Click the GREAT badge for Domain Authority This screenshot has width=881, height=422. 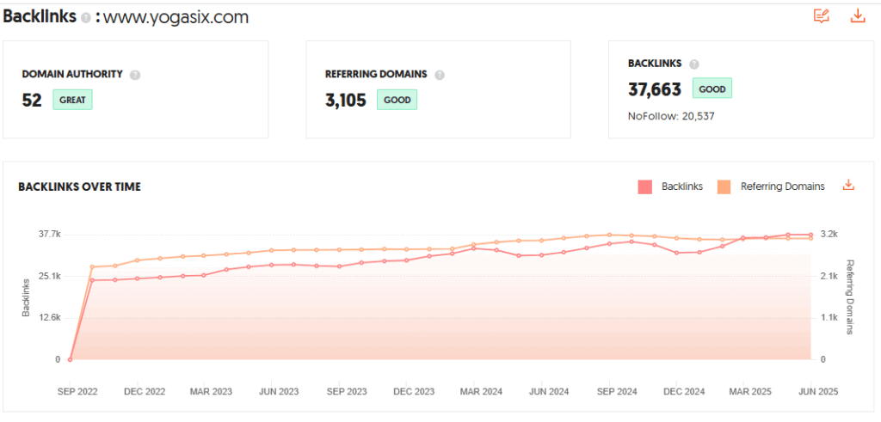click(72, 100)
